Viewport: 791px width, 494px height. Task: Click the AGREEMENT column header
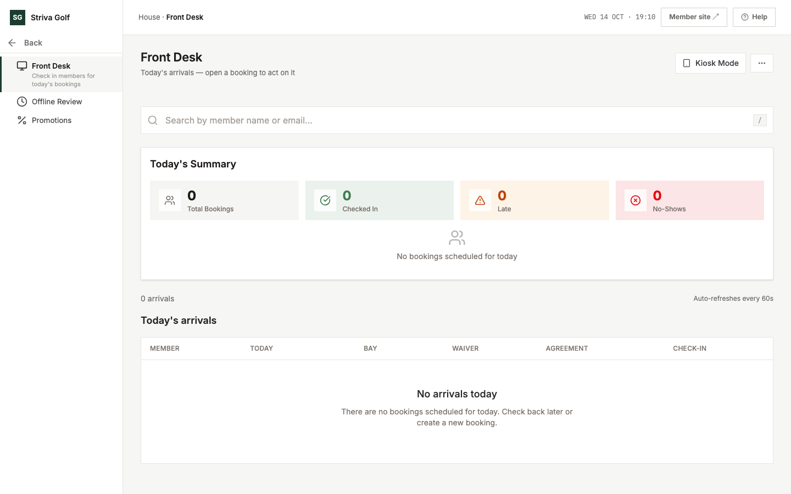point(567,349)
